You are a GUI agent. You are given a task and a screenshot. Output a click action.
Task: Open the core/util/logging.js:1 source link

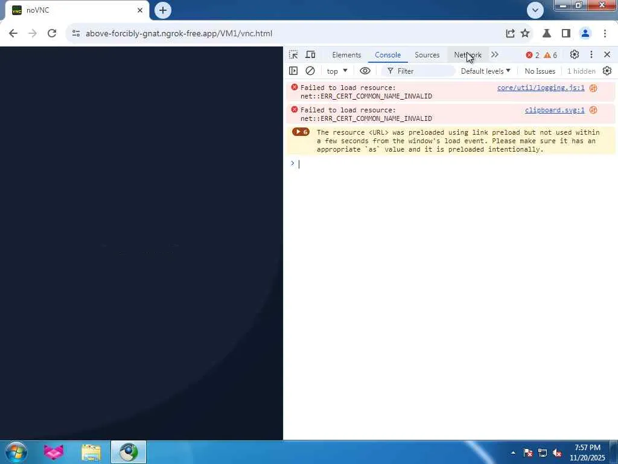click(541, 88)
